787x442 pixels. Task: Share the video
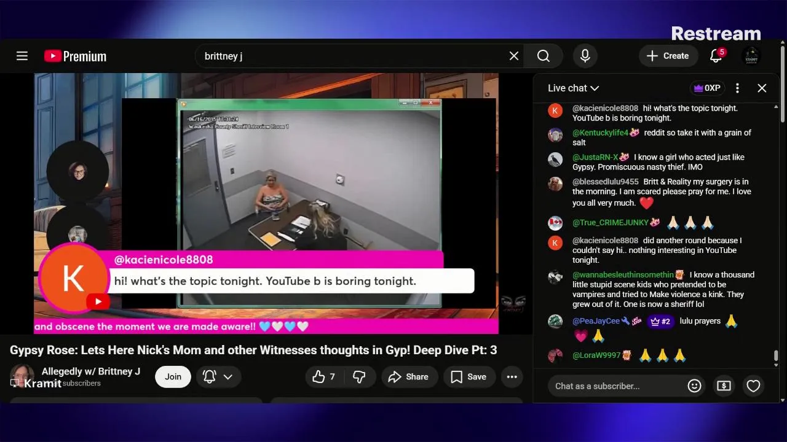[x=409, y=377]
